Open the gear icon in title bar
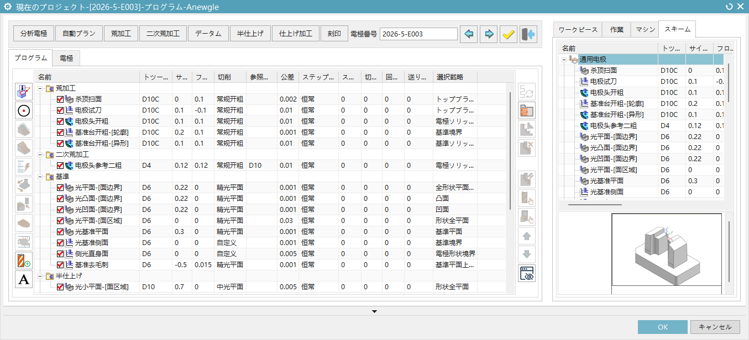 tap(8, 6)
